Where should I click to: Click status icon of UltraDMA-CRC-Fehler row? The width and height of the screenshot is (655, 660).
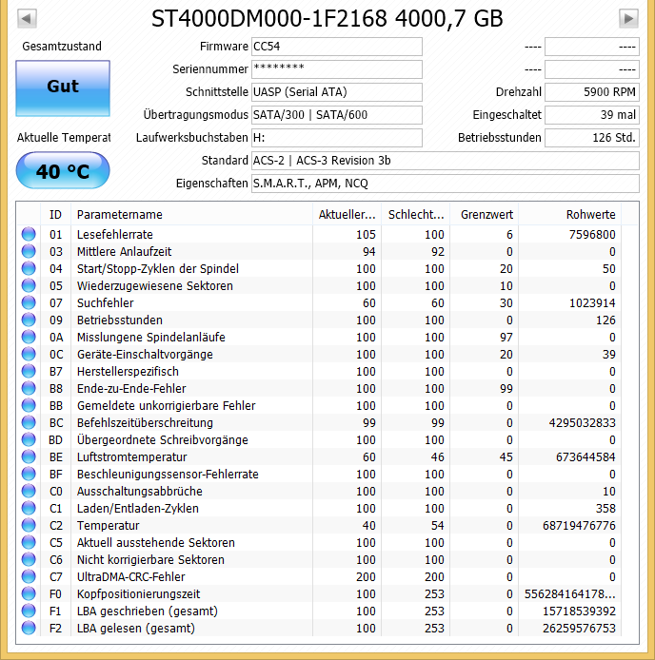coord(29,576)
